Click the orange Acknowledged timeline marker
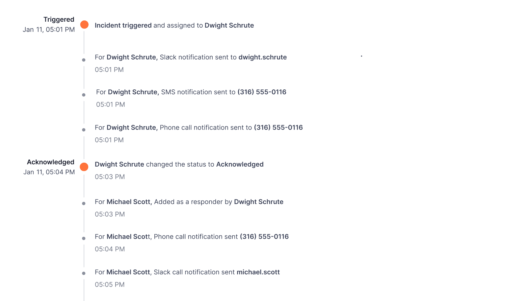Image resolution: width=527 pixels, height=301 pixels. tap(84, 167)
